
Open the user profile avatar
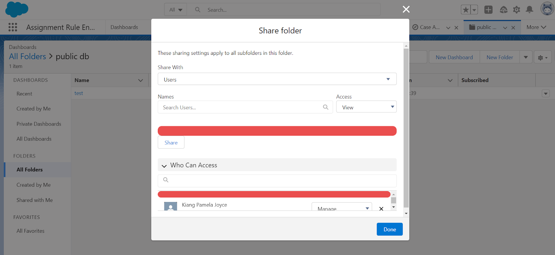pyautogui.click(x=547, y=9)
